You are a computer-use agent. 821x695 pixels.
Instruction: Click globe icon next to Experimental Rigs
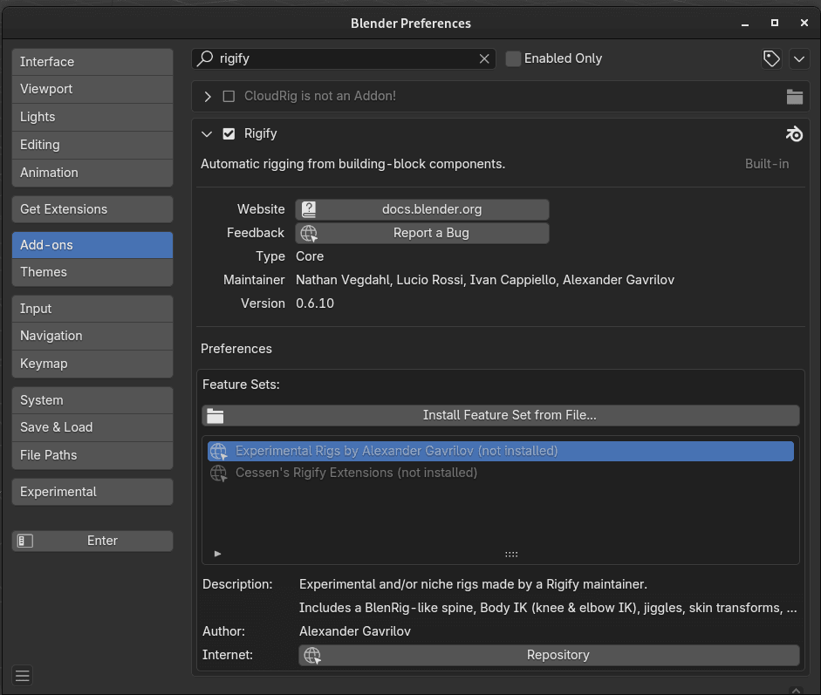(218, 451)
